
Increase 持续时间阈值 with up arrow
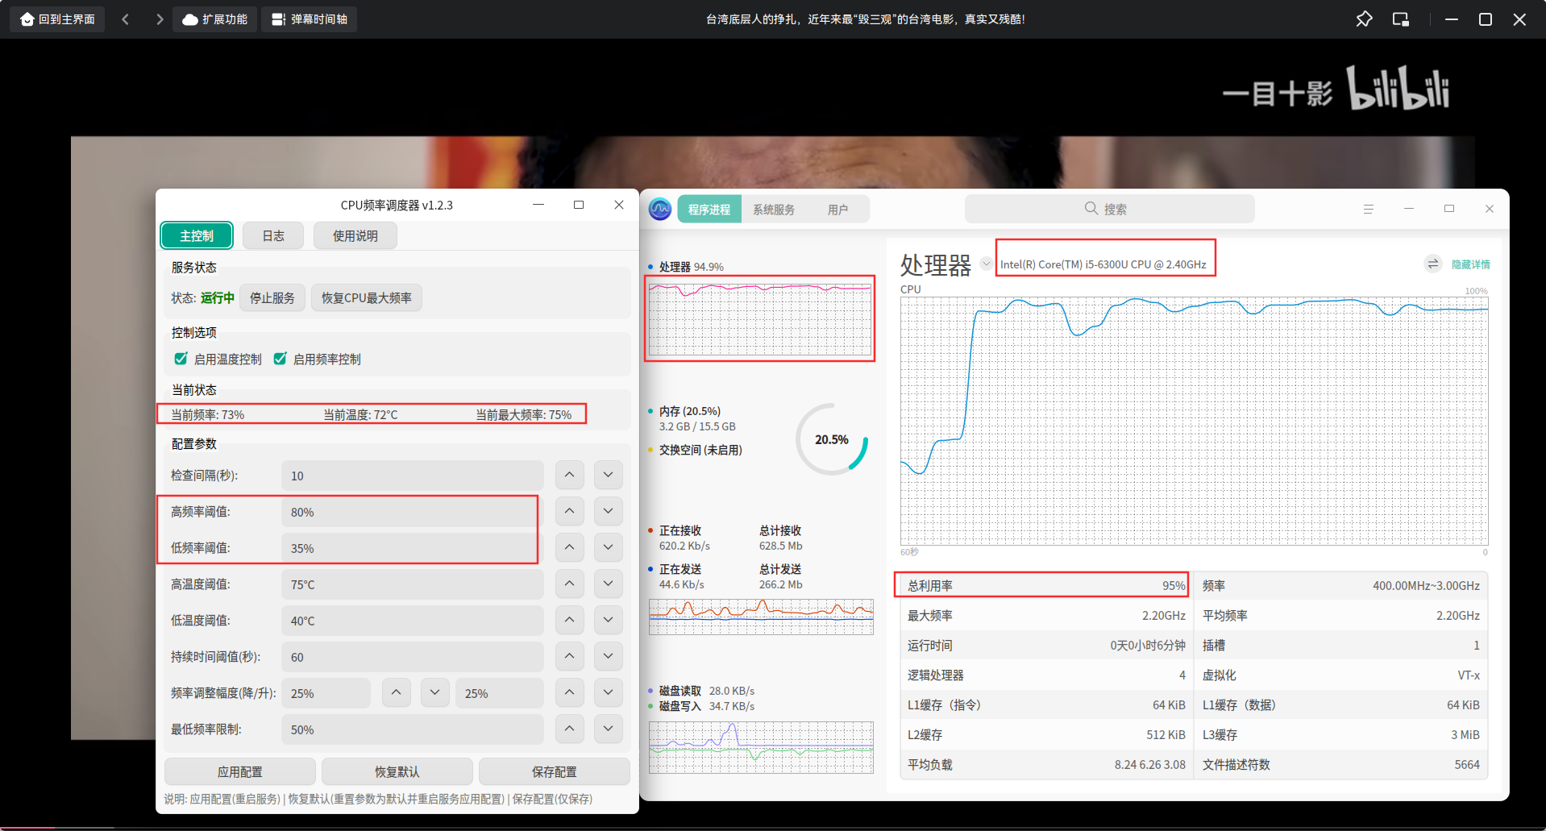click(570, 656)
